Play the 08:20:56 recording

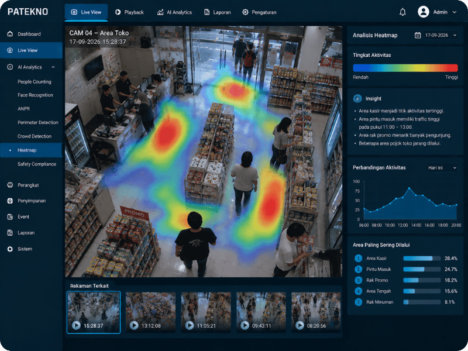(x=300, y=325)
